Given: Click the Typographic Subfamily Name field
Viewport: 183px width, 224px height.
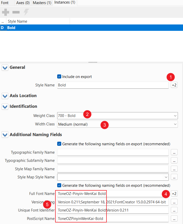Looking at the screenshot, I should 113,161.
